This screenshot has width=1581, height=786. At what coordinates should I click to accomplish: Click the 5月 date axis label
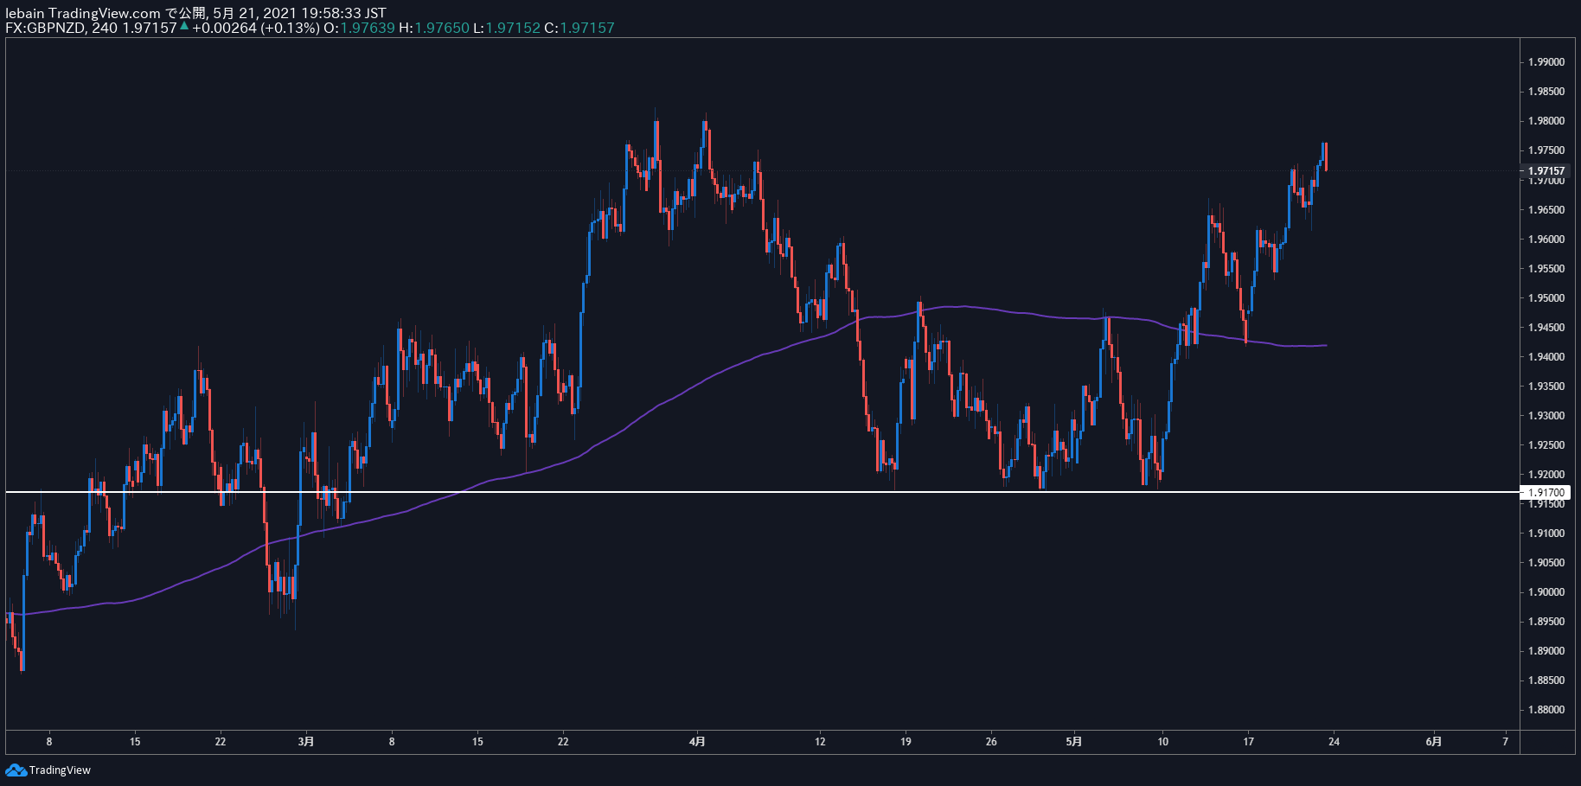click(1074, 741)
